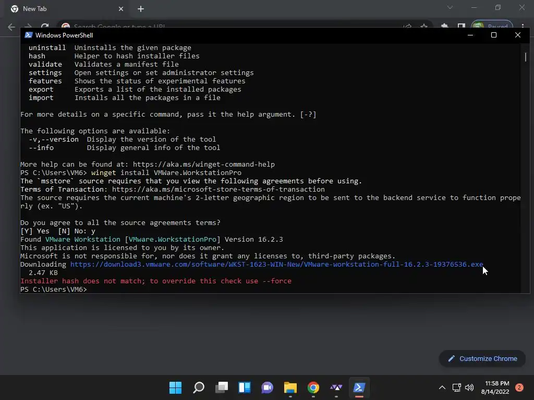Open the network status tray icon
This screenshot has height=400, width=534.
(x=456, y=387)
